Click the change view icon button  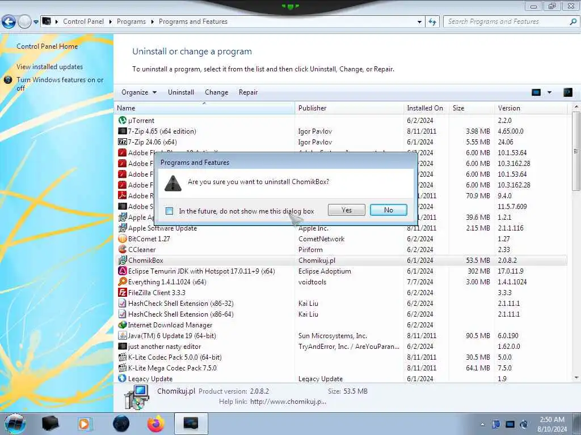pyautogui.click(x=536, y=92)
